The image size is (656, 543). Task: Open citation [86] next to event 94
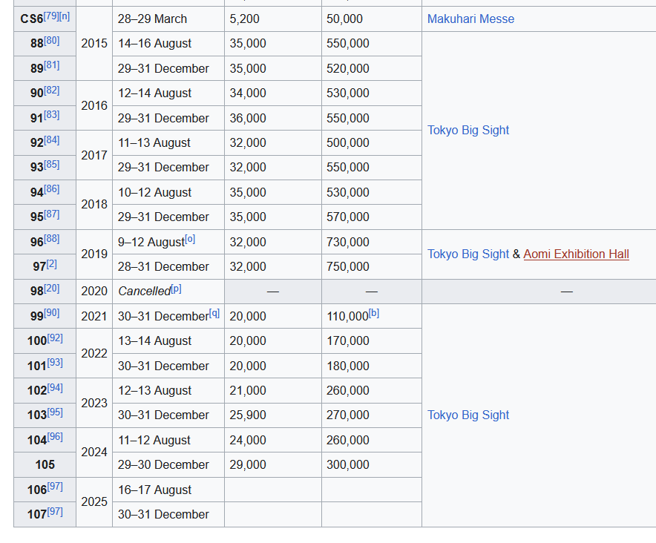point(52,189)
